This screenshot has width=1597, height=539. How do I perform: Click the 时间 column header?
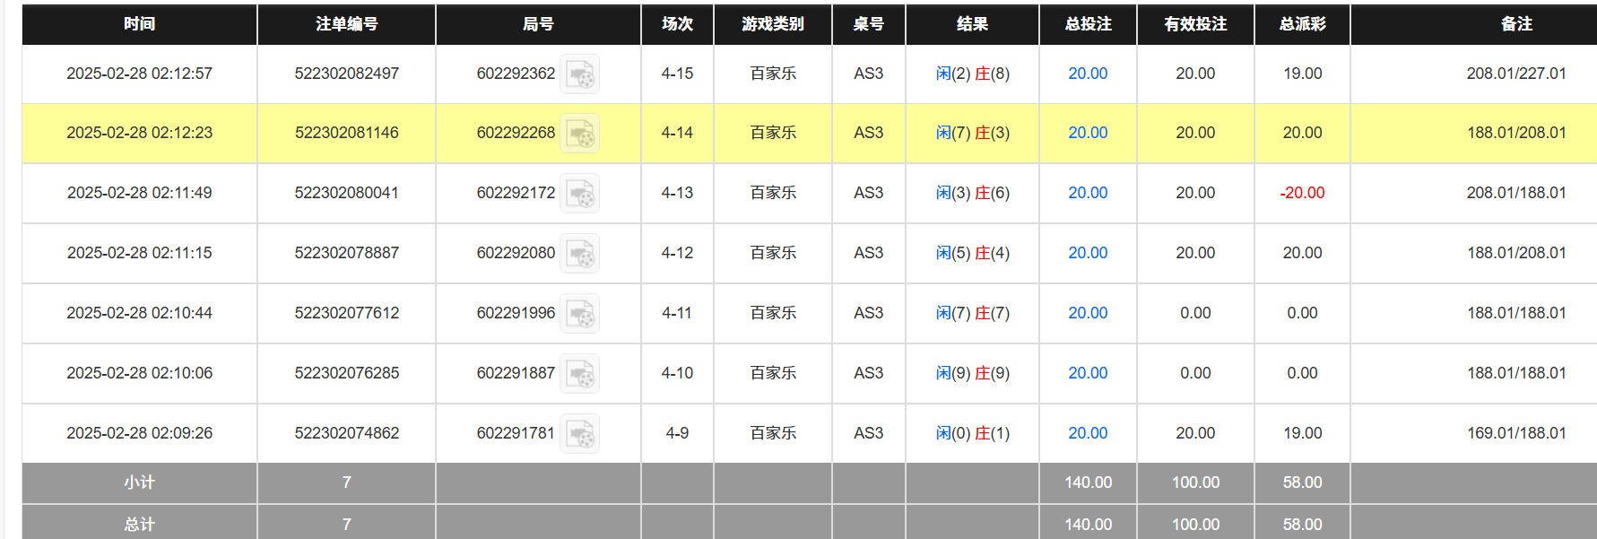139,24
